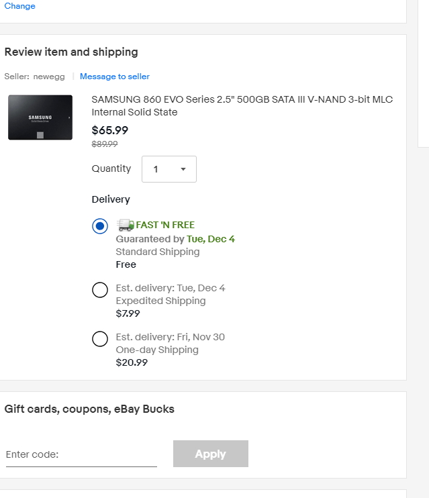Select the Fast 'N Free standard shipping option
The width and height of the screenshot is (429, 498).
click(100, 226)
